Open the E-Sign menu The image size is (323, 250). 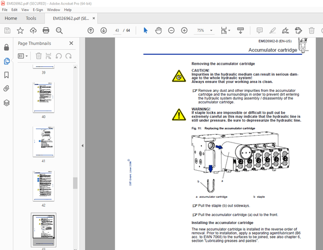pyautogui.click(x=38, y=10)
